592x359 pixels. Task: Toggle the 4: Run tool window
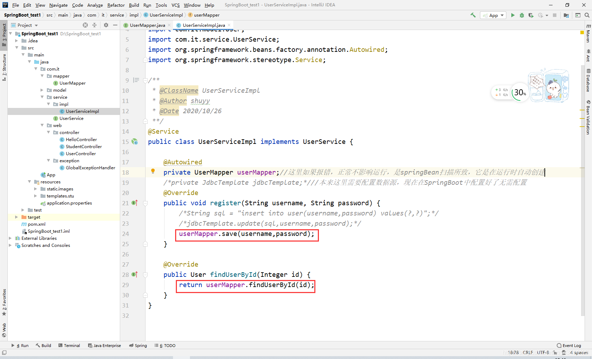pyautogui.click(x=20, y=346)
